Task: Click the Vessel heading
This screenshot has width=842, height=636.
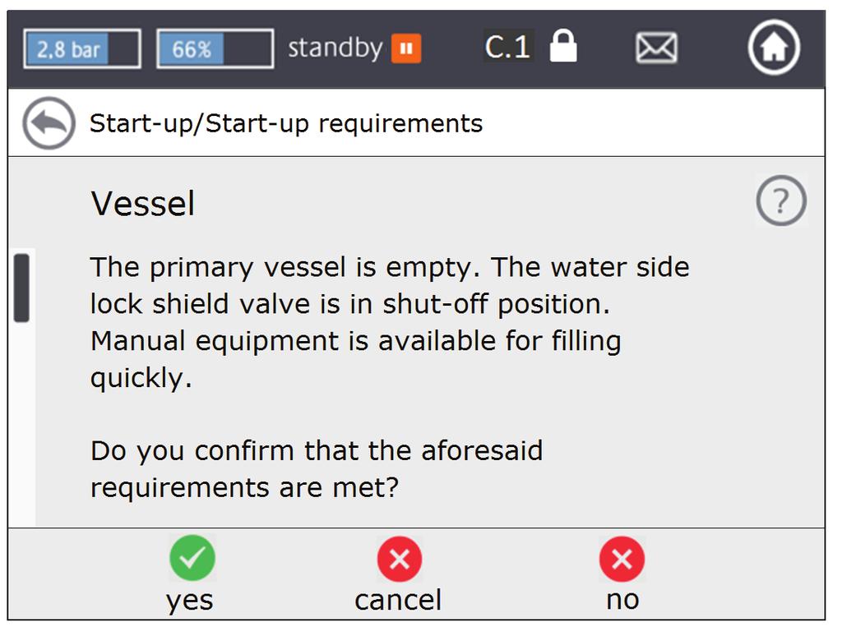Action: click(143, 204)
